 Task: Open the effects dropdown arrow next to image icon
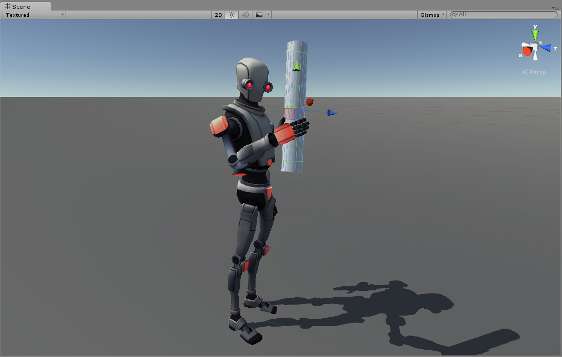268,14
